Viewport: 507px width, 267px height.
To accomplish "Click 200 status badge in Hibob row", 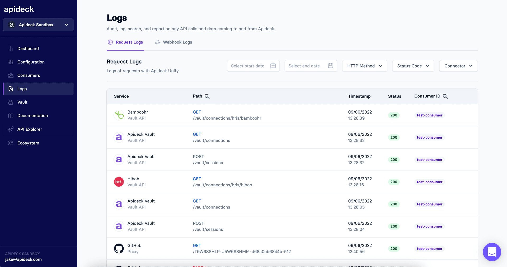I will pos(394,182).
